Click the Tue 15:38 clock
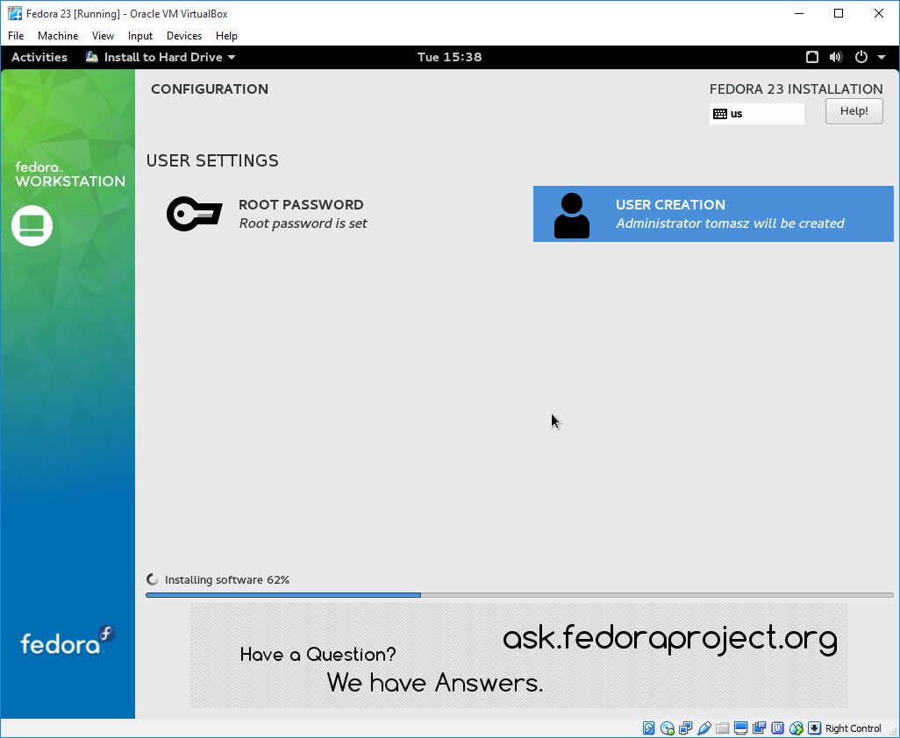Image resolution: width=900 pixels, height=738 pixels. pos(449,57)
